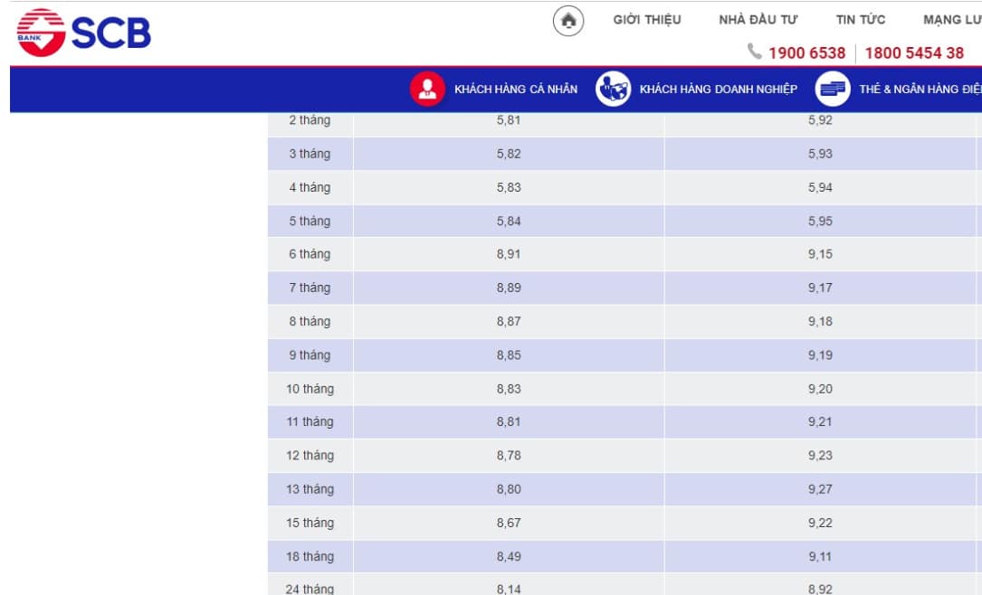This screenshot has width=982, height=595.
Task: Click the hotline number 1900 6538
Action: [x=806, y=52]
